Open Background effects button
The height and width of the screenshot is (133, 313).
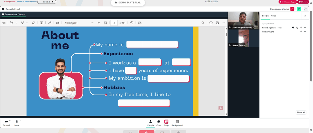(x=177, y=123)
